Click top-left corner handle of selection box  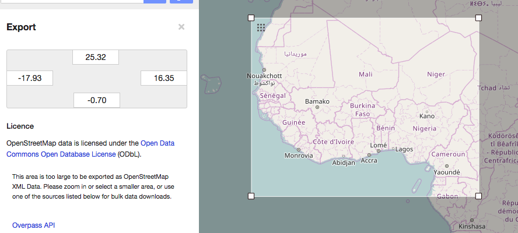[x=251, y=18]
